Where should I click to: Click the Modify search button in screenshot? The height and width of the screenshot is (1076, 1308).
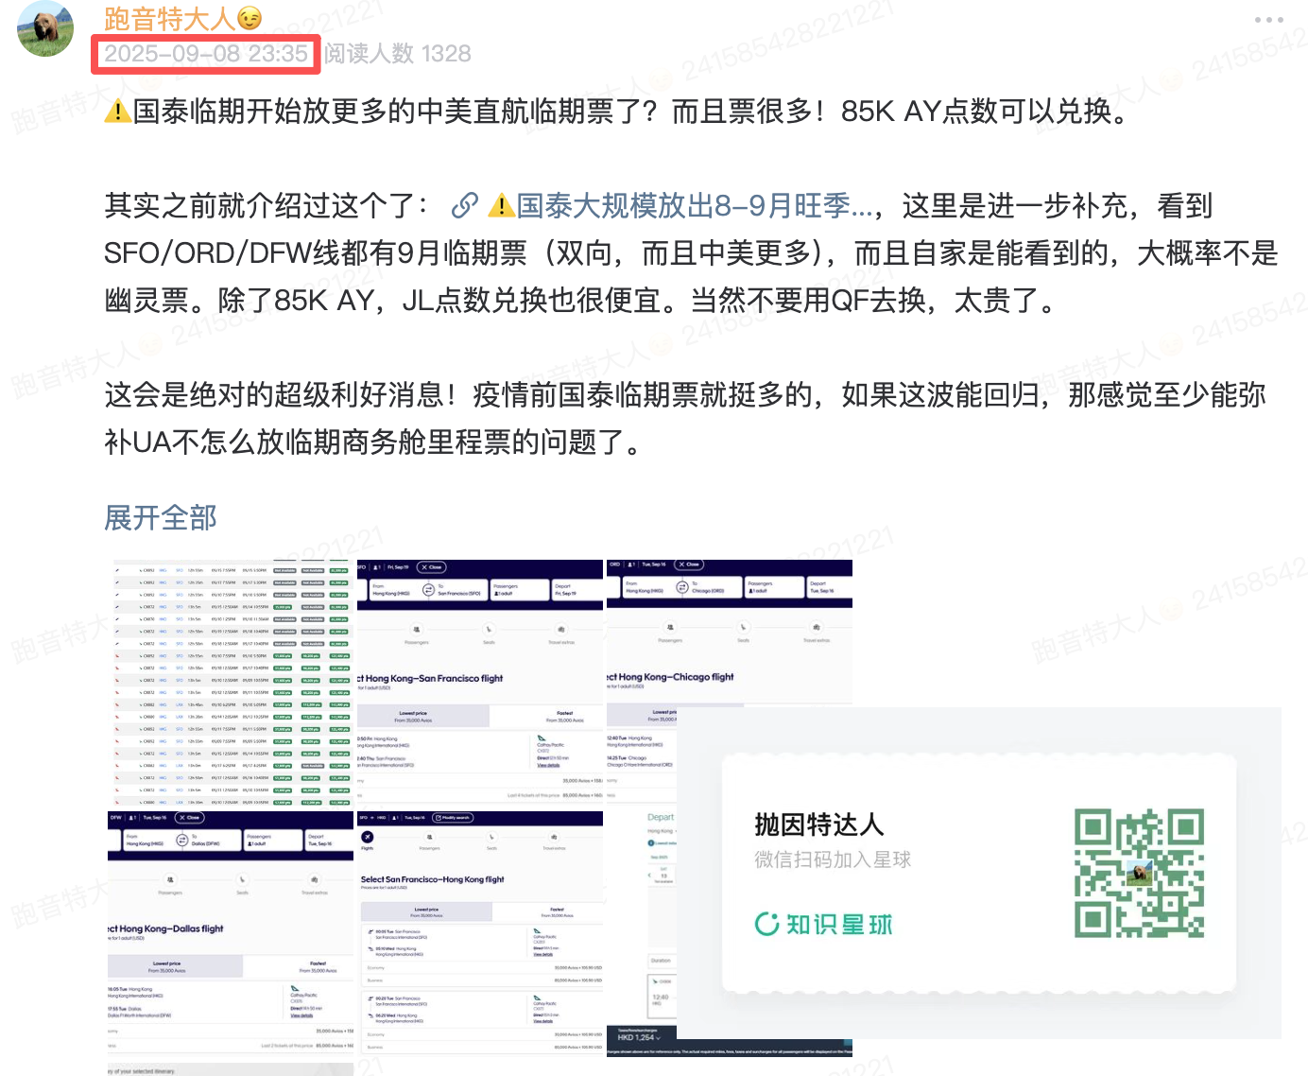453,818
